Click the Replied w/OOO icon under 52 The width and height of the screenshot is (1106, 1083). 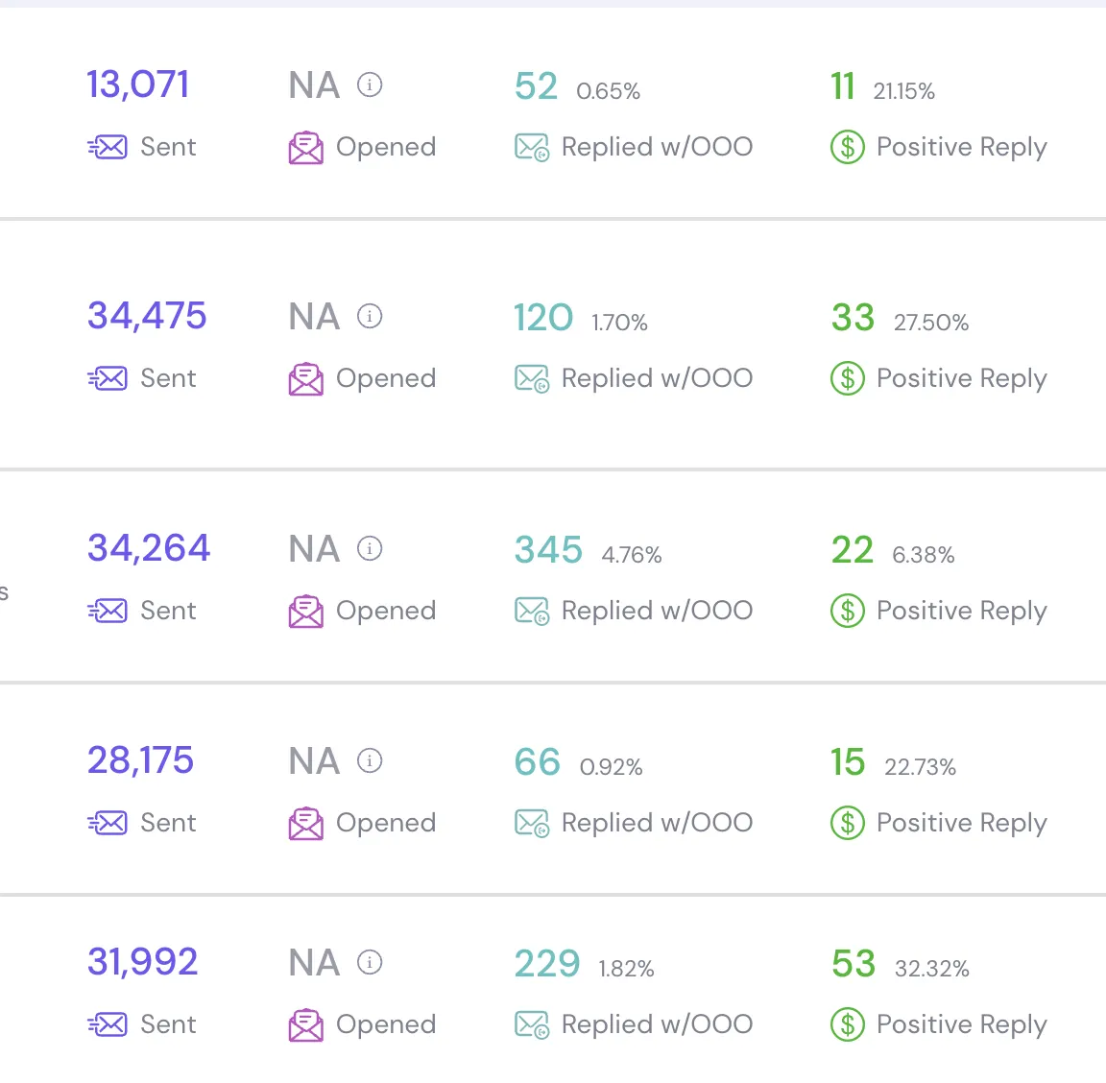point(532,148)
